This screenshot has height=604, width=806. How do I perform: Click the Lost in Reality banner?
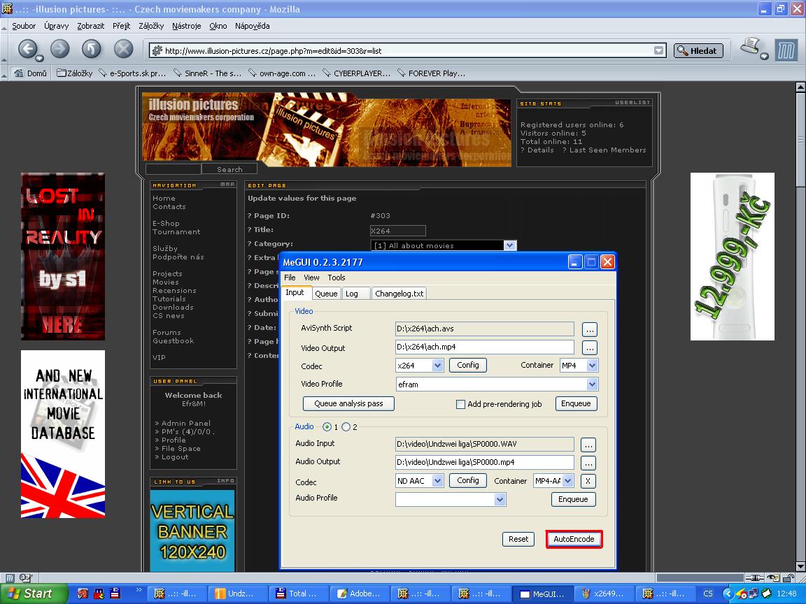[x=63, y=257]
